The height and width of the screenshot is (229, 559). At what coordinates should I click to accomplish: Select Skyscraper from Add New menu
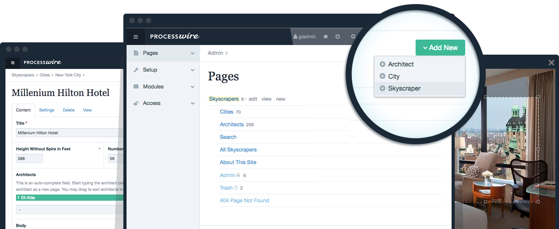click(404, 89)
